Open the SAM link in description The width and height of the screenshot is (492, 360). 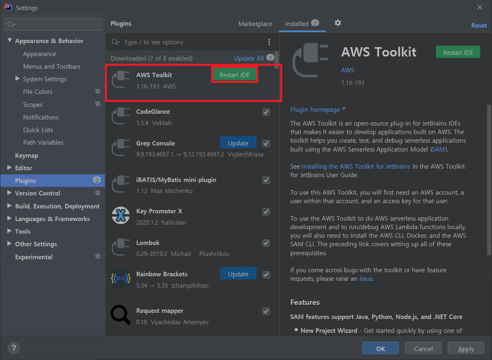click(x=438, y=149)
